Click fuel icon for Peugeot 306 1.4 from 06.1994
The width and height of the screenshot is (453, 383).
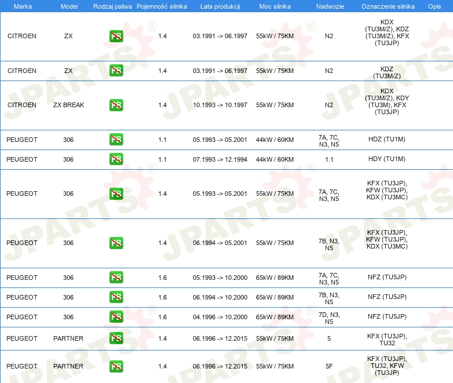pos(116,243)
